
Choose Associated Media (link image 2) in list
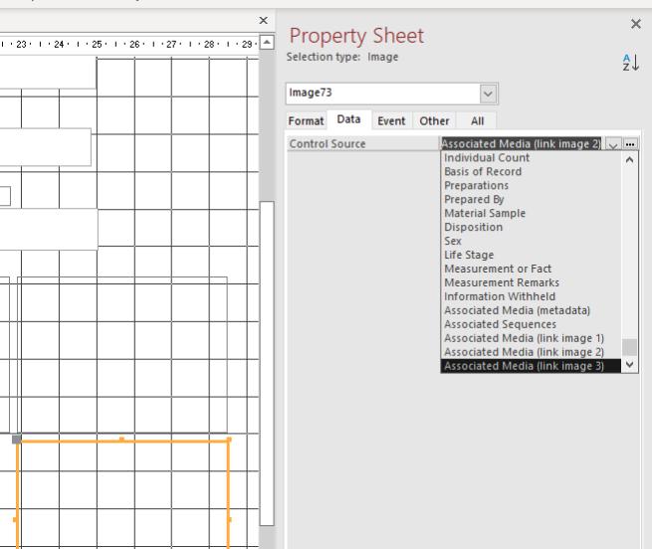[531, 352]
